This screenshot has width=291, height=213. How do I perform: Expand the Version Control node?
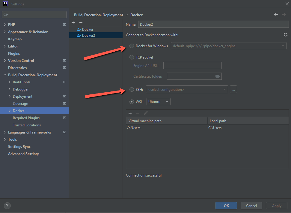click(x=5, y=61)
